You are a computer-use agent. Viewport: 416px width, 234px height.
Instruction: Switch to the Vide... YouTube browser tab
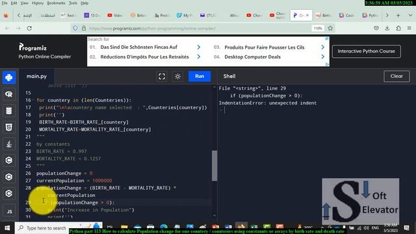(114, 16)
